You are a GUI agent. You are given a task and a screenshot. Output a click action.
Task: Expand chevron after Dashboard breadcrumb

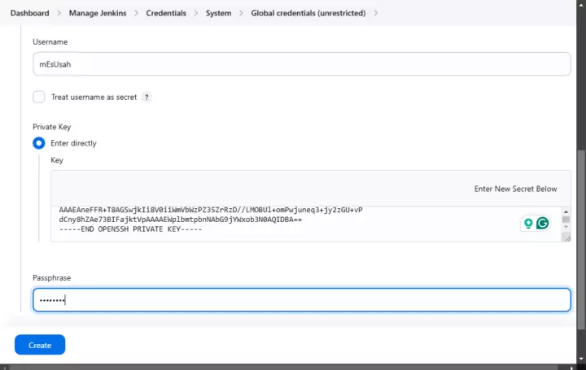point(59,13)
